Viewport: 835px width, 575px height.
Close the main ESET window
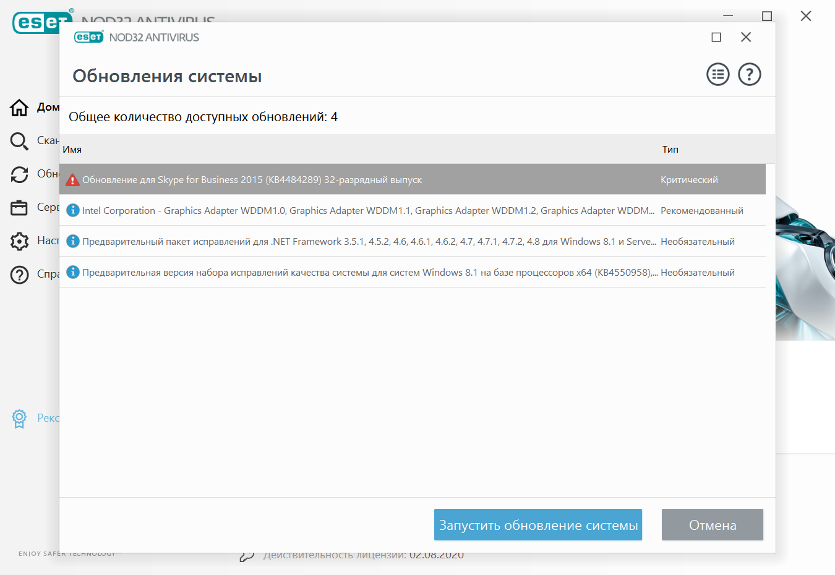806,15
